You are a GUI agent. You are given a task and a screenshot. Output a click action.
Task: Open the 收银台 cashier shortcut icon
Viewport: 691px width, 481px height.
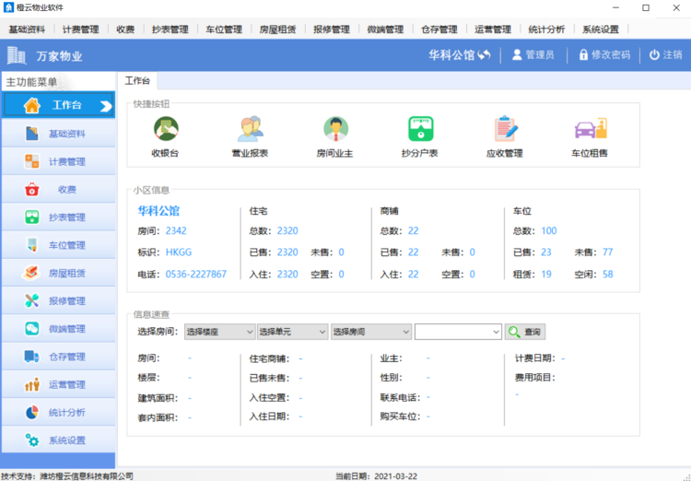(x=166, y=130)
